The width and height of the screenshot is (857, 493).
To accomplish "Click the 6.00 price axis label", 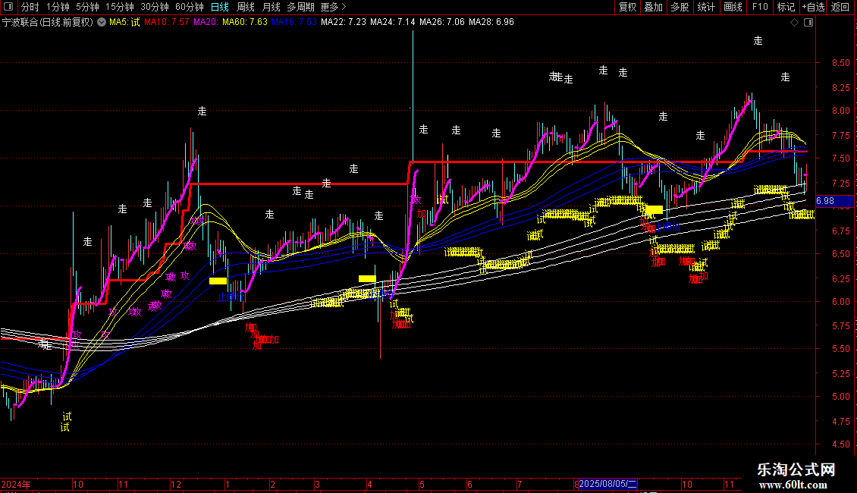I will pos(840,302).
